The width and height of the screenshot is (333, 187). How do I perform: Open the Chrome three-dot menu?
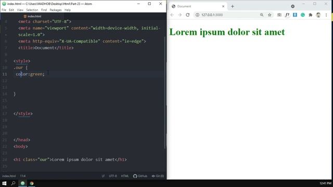tap(326, 15)
